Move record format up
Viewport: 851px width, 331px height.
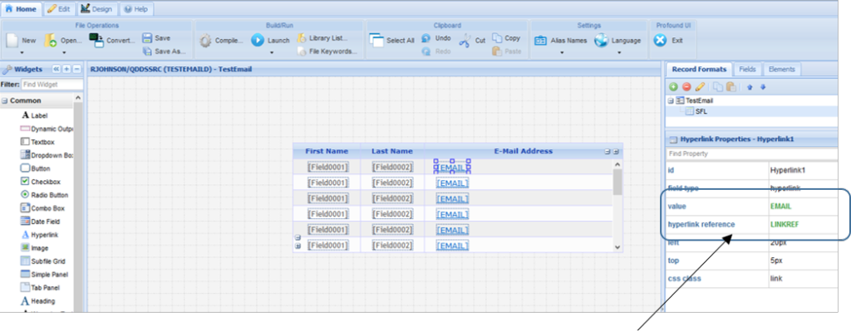[750, 86]
